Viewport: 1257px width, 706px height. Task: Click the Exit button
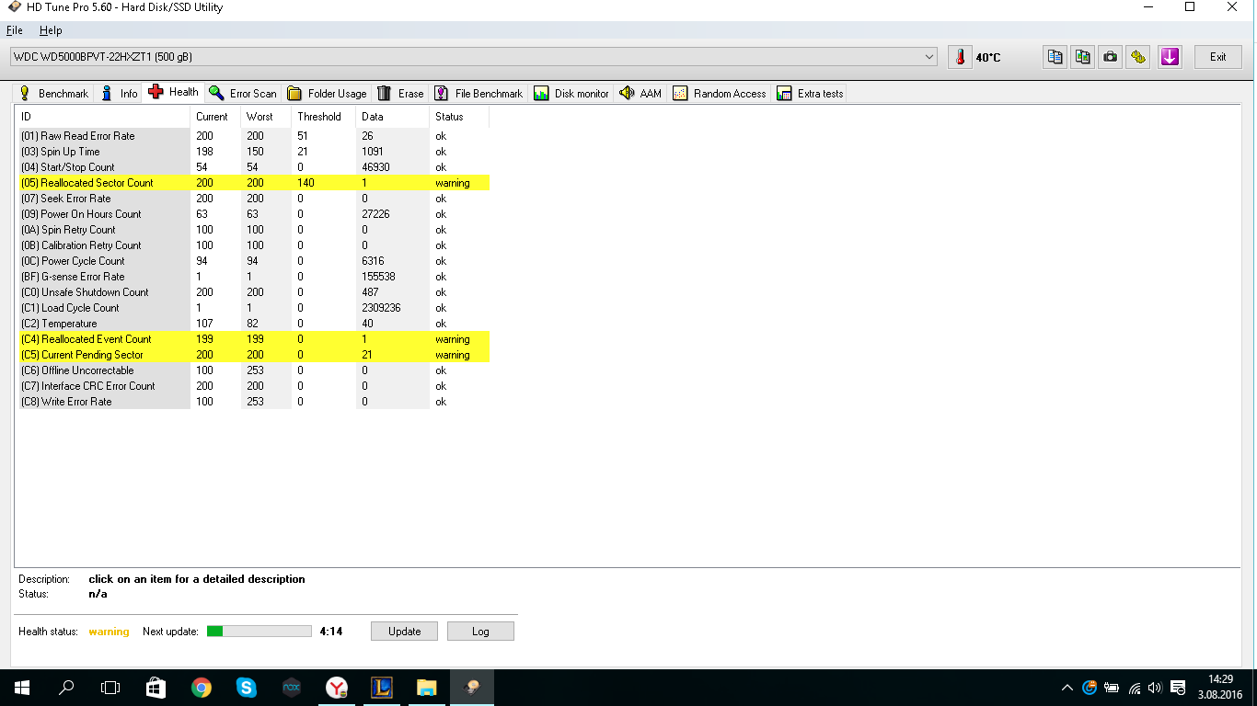pos(1217,57)
